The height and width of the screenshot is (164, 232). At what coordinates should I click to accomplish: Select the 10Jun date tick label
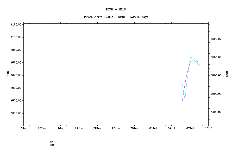pyautogui.click(x=23, y=128)
